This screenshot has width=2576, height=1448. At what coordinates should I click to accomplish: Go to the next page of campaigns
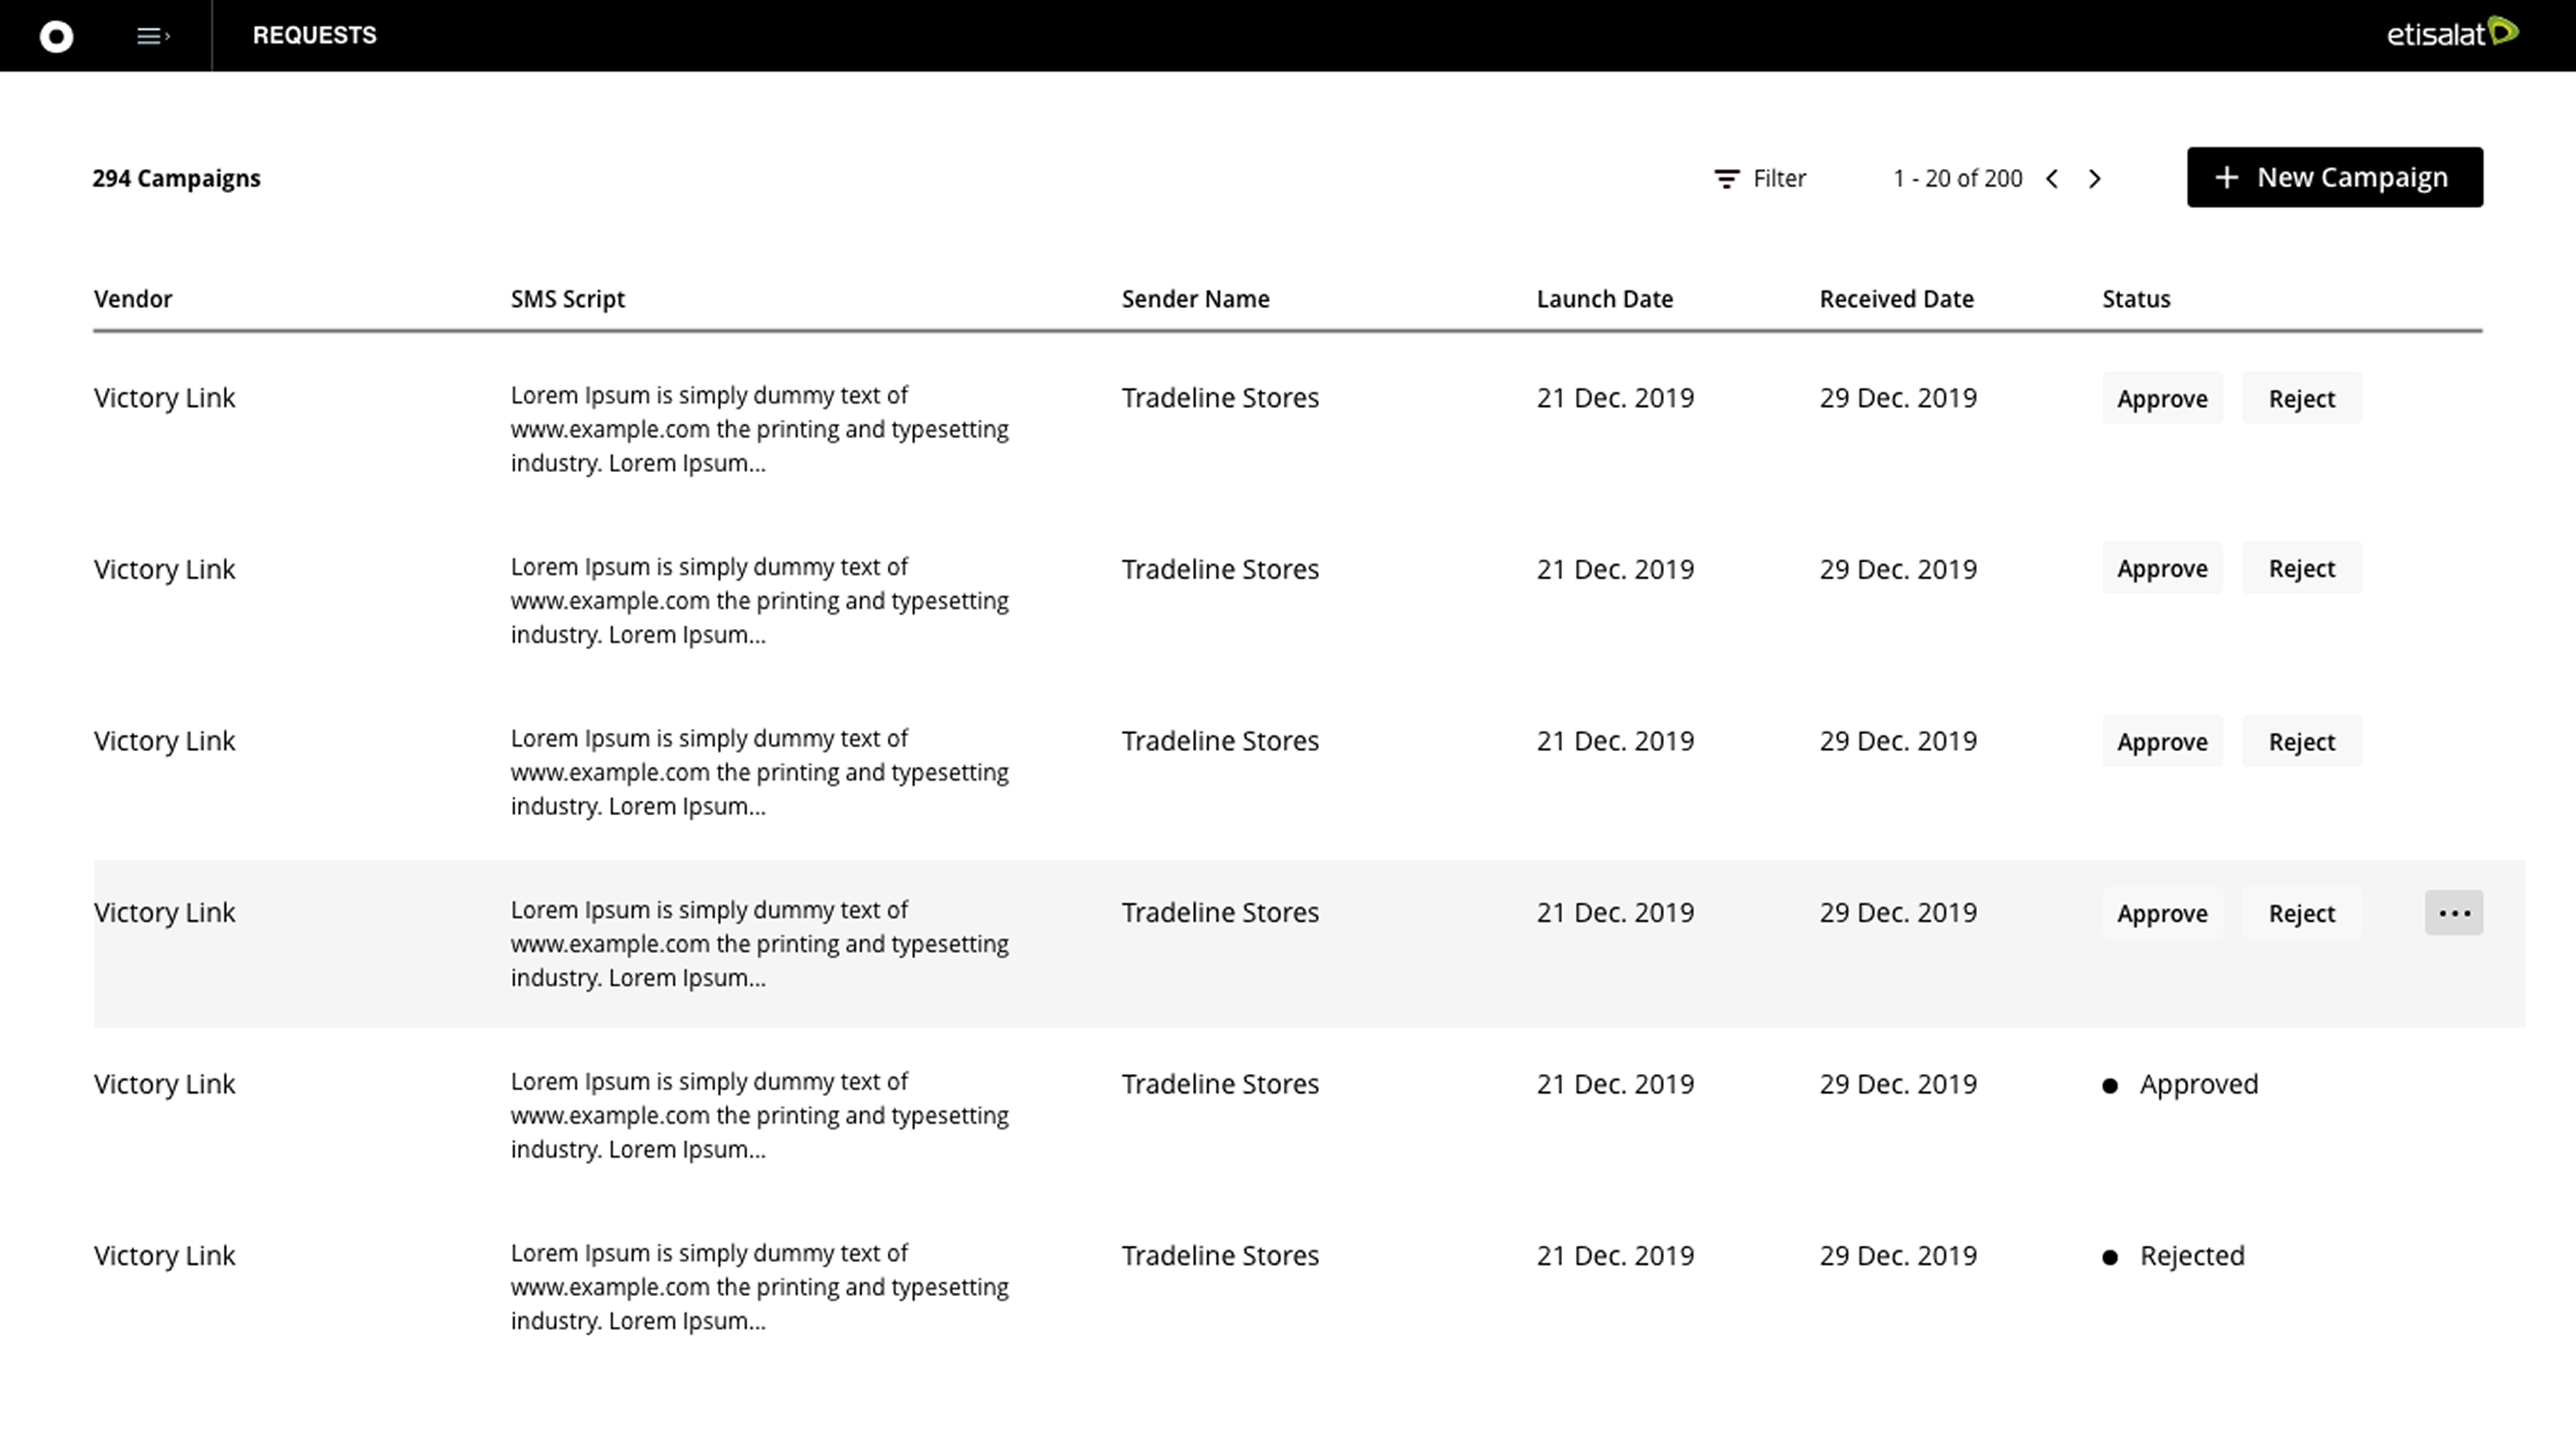[2095, 178]
